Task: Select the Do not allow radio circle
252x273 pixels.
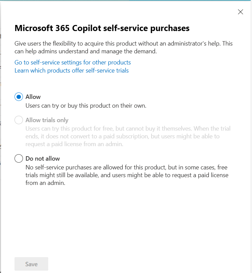Action: point(19,159)
